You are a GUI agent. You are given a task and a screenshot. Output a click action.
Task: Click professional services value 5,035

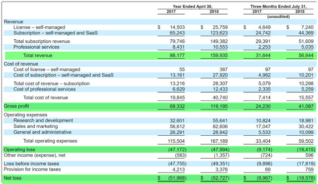(307, 47)
